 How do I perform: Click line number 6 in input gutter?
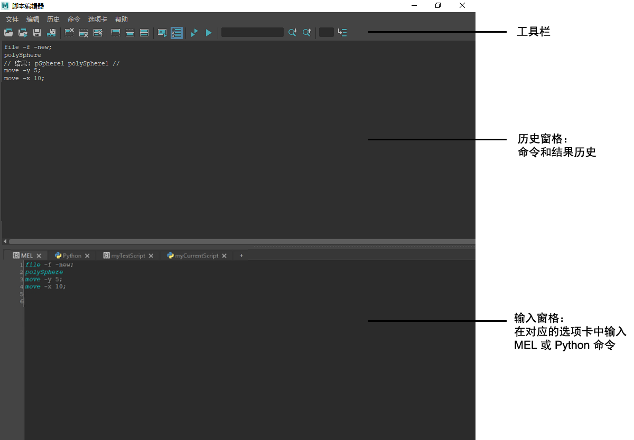click(22, 301)
